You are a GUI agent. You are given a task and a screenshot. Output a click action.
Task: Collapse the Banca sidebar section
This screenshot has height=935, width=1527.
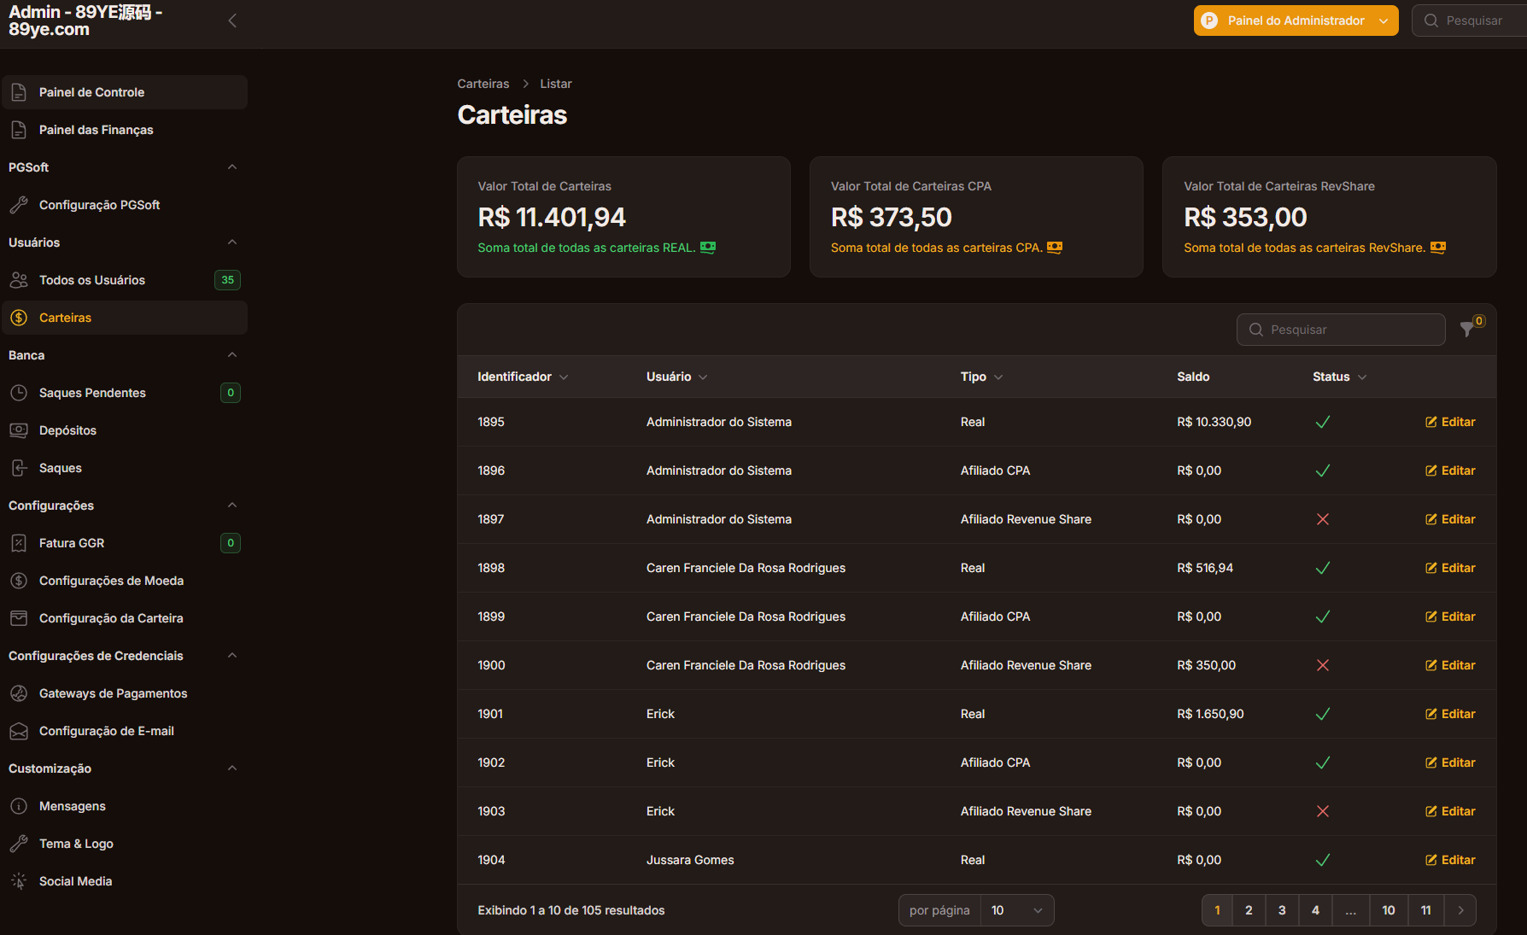point(232,355)
